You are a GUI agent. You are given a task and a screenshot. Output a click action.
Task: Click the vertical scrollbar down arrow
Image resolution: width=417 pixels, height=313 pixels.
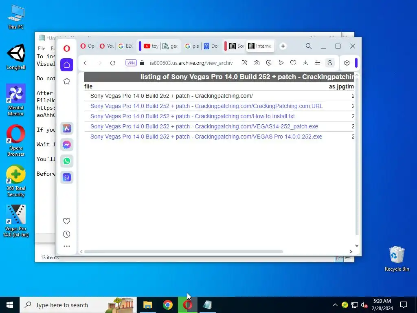point(357,246)
